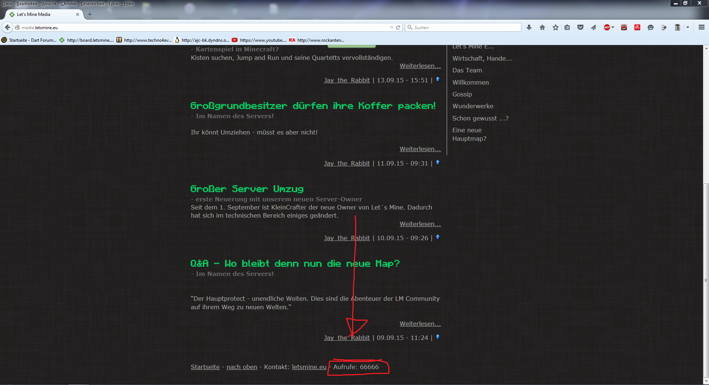Click the Adblock Plus ABP icon
709x385 pixels.
tap(607, 27)
